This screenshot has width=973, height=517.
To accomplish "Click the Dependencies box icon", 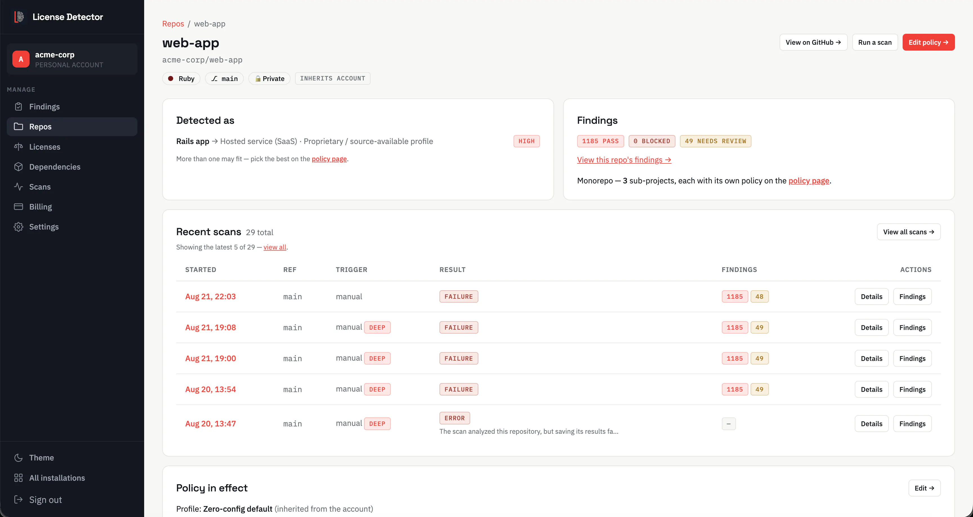I will click(19, 167).
